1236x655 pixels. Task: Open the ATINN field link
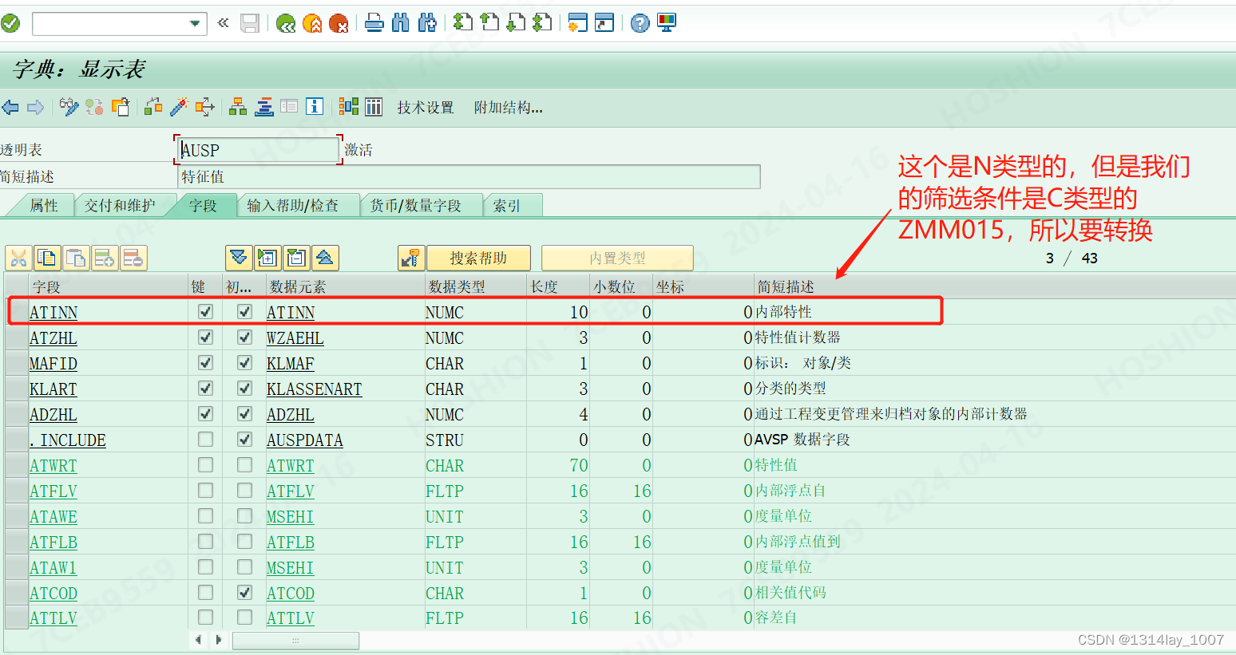[x=53, y=313]
